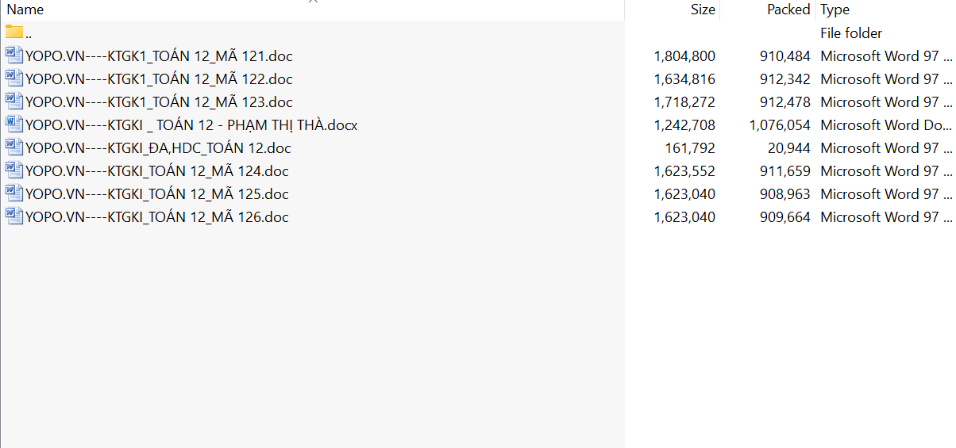
Task: Click the Word icon for MÃ 121.doc
Action: pos(14,56)
